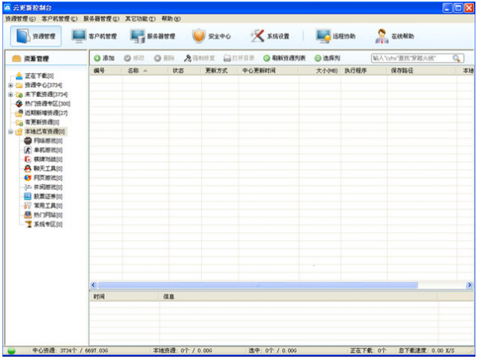Screen dimensions: 477x359
Task: Click 本地资源 0个 status text
Action: pyautogui.click(x=183, y=351)
